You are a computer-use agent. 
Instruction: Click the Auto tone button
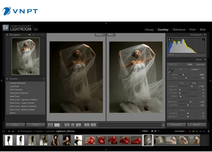(194, 83)
